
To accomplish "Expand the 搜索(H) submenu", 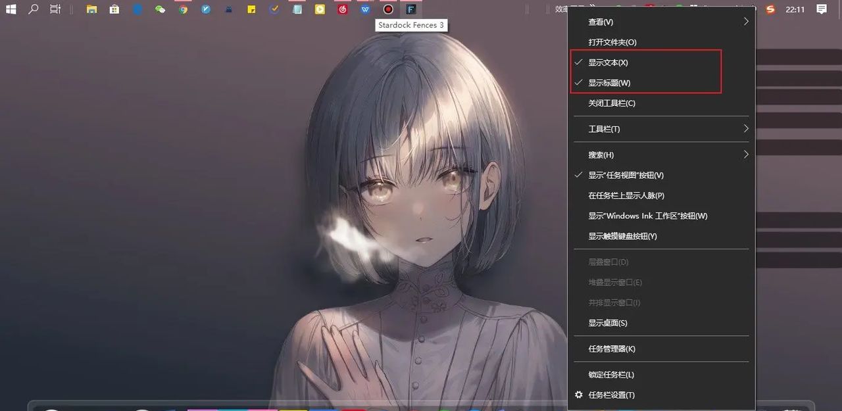I will 661,155.
